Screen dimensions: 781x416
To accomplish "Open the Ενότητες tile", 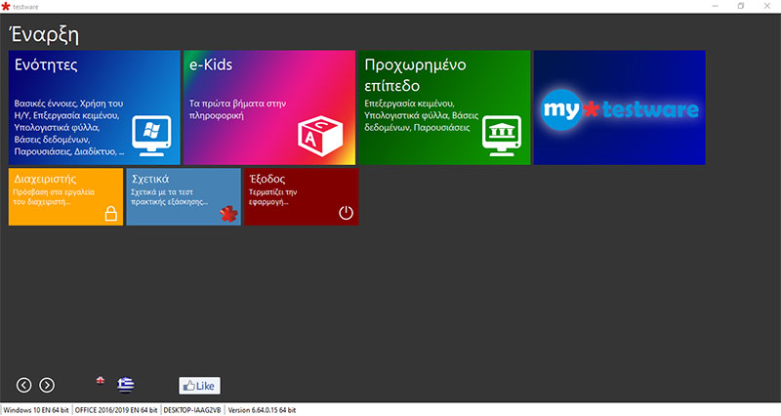I will coord(94,107).
